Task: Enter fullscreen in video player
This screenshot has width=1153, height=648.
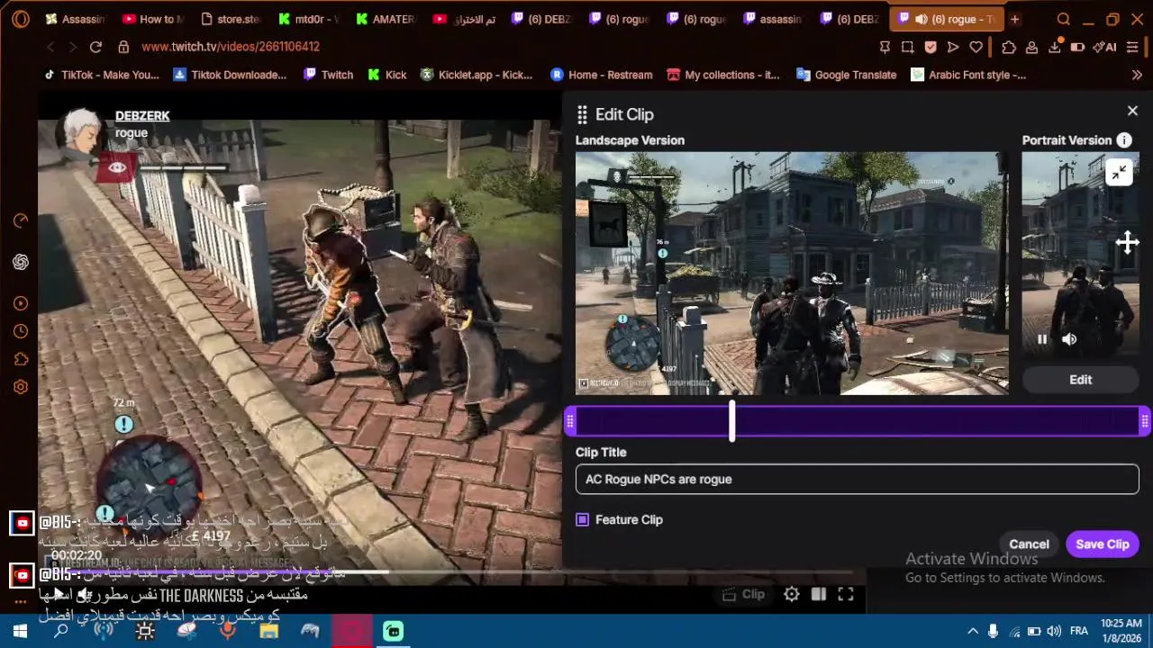Action: 846,594
